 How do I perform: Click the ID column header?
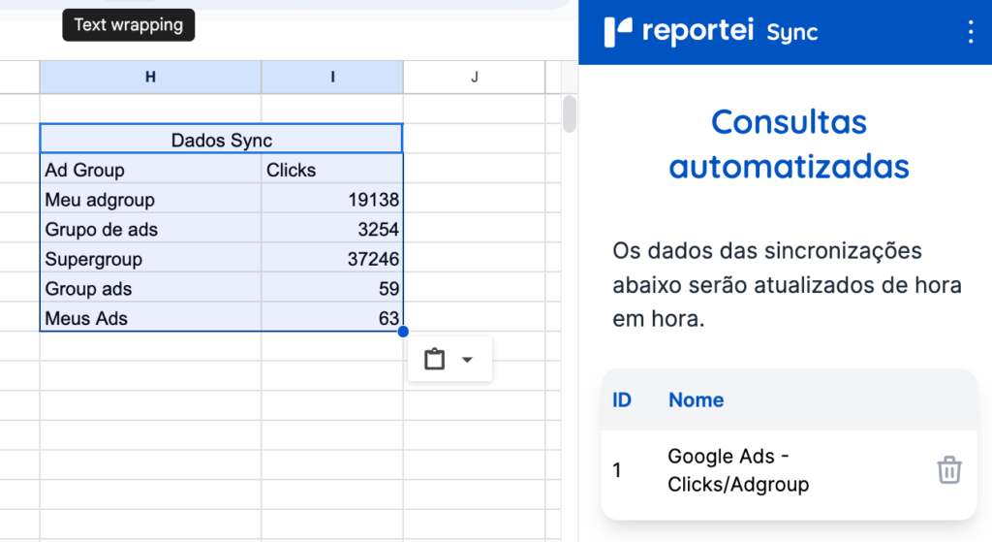tap(622, 399)
